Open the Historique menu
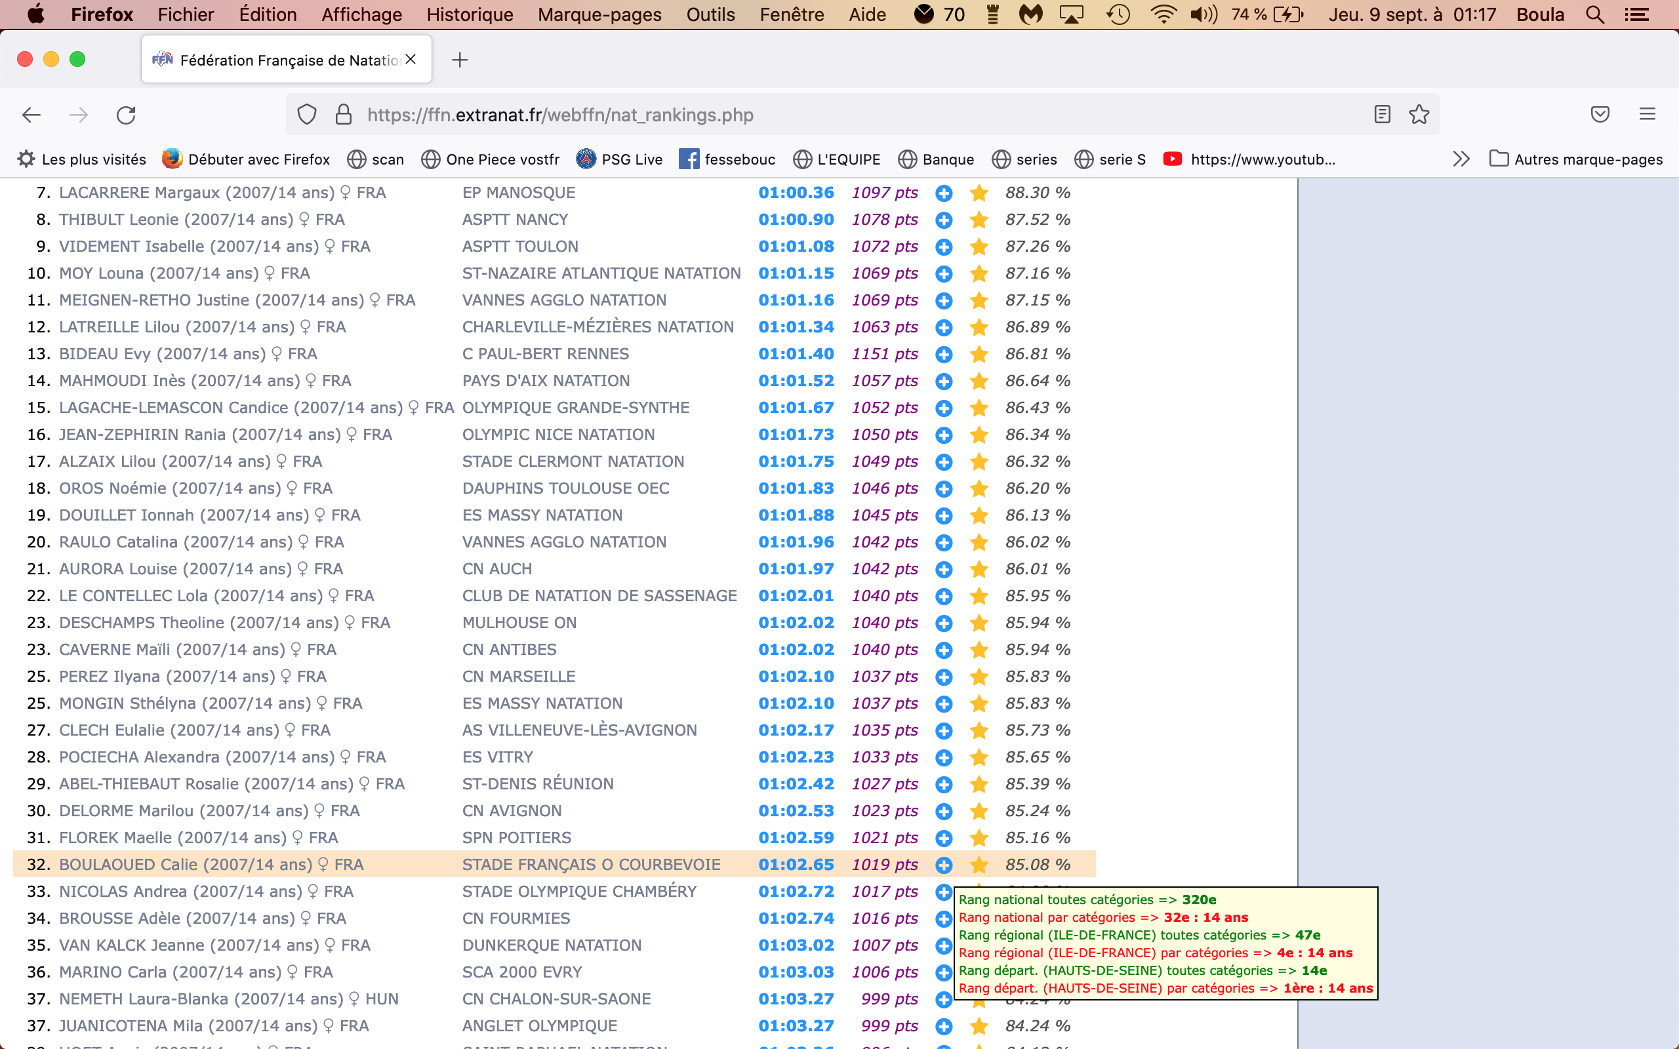The width and height of the screenshot is (1679, 1049). (470, 14)
